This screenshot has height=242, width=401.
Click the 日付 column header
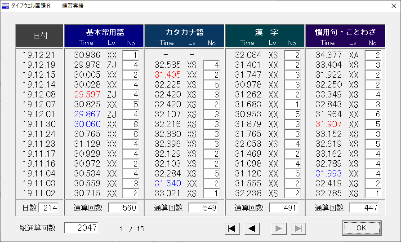point(40,36)
